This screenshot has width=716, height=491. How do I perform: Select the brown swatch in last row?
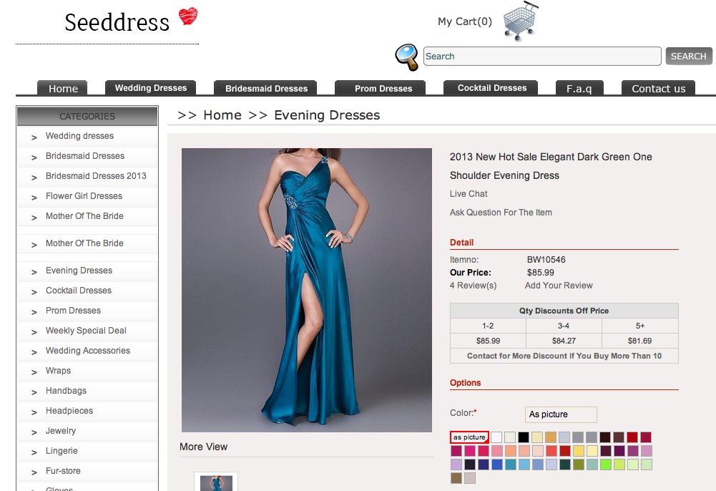point(456,478)
